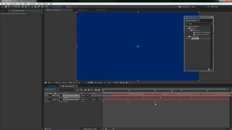Select the Pen tool
232x130 pixels.
pos(26,6)
